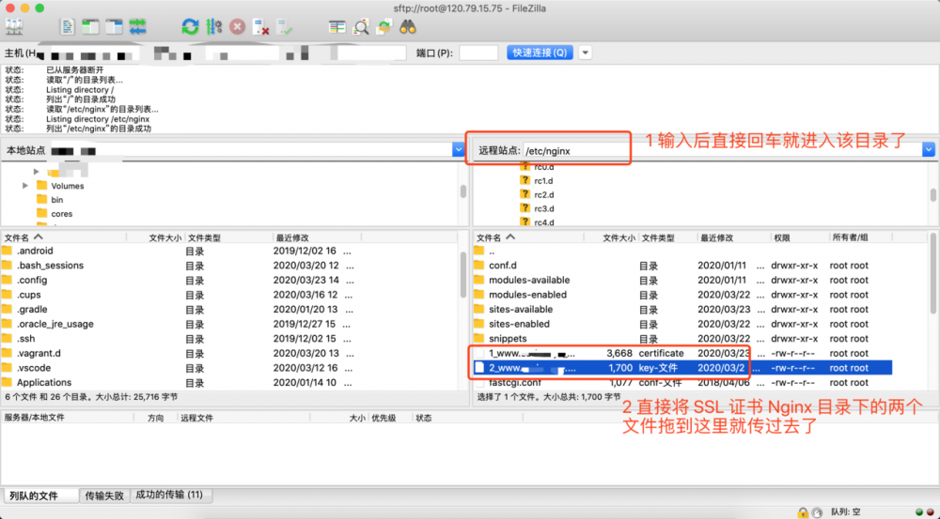Click the 优先级 queue column header
The height and width of the screenshot is (519, 940).
390,418
